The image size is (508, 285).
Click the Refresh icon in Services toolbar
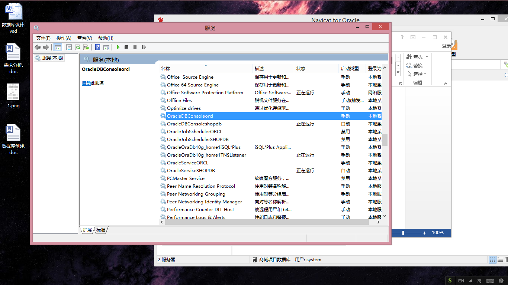tap(78, 47)
